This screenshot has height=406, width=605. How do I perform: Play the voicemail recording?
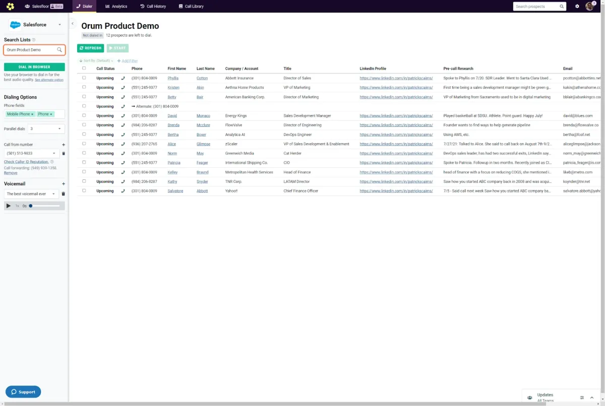9,206
